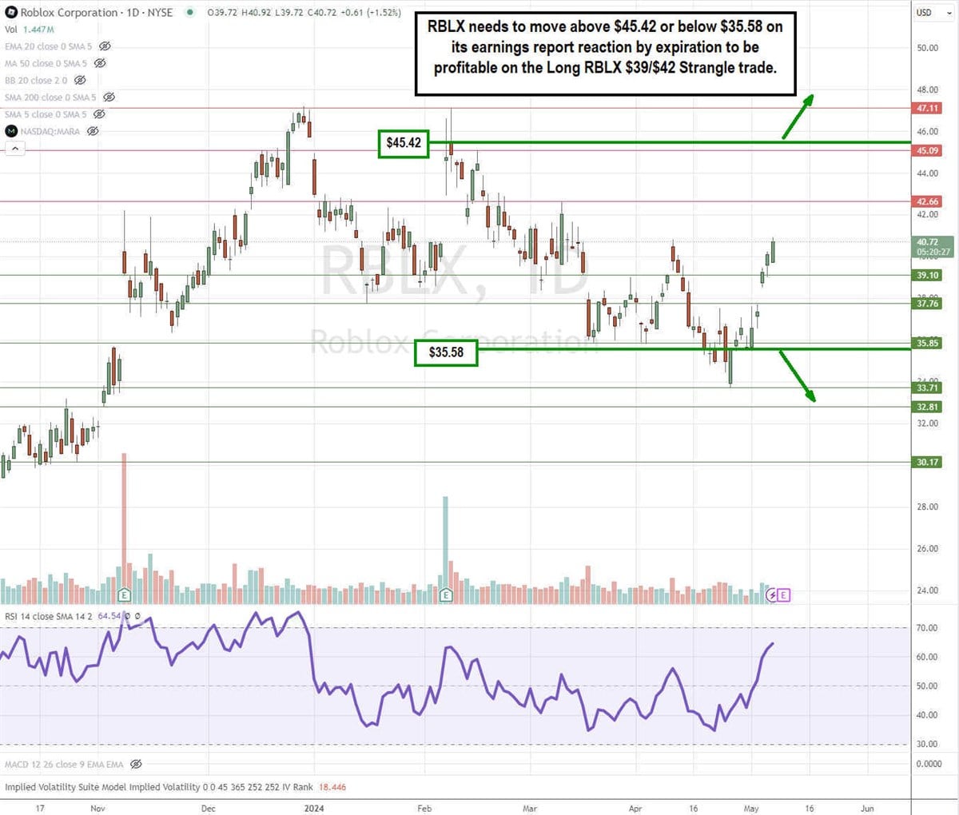
Task: Click the Vol volume indicator label
Action: 12,30
